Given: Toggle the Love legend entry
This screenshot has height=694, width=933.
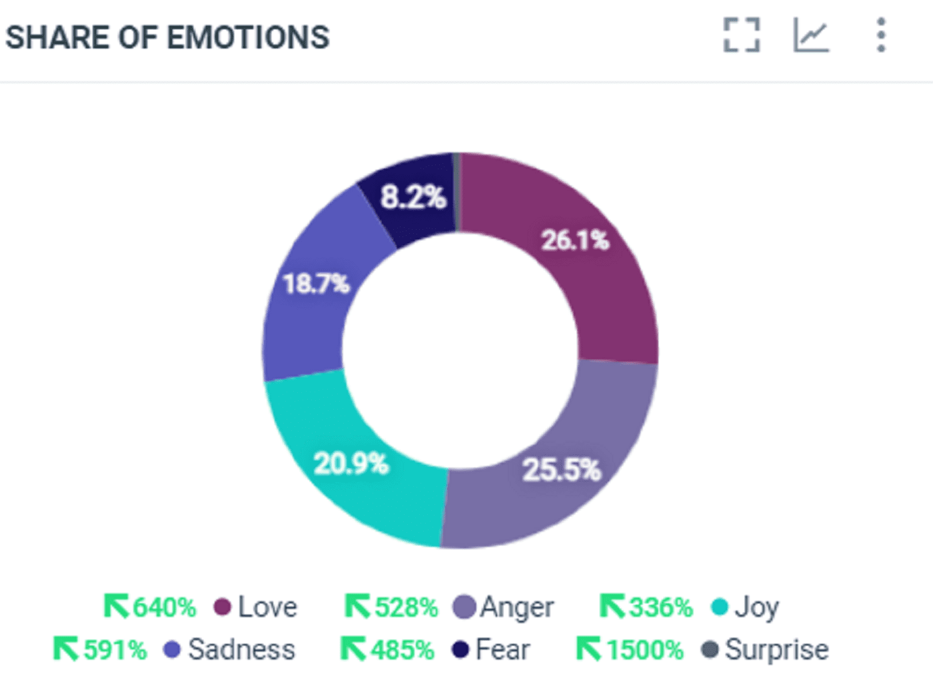Looking at the screenshot, I should pos(267,607).
